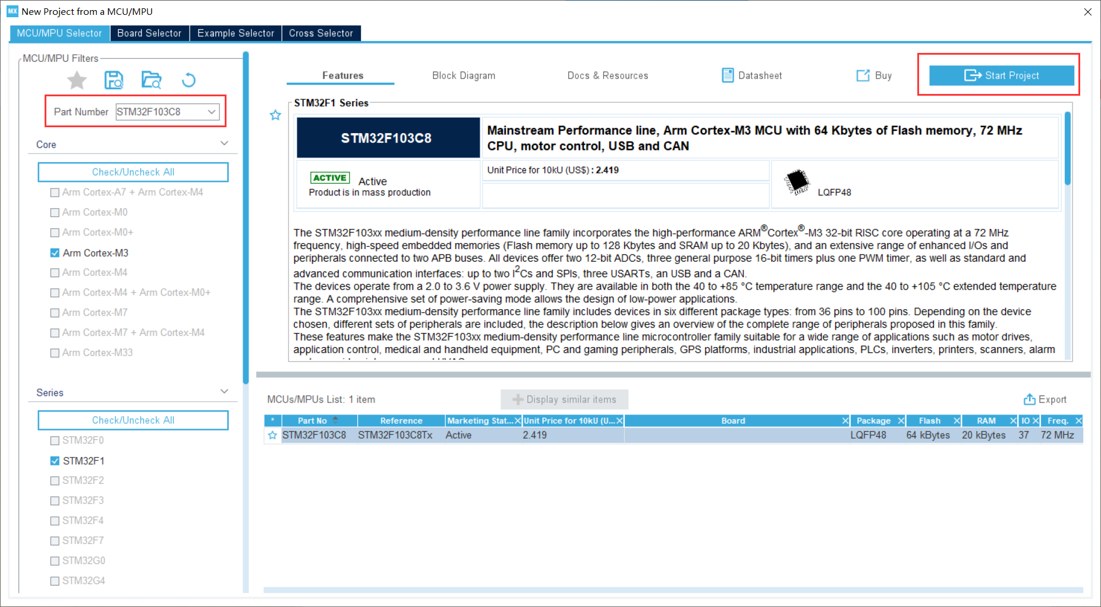Image resolution: width=1101 pixels, height=607 pixels.
Task: Click the star column header
Action: tap(272, 421)
